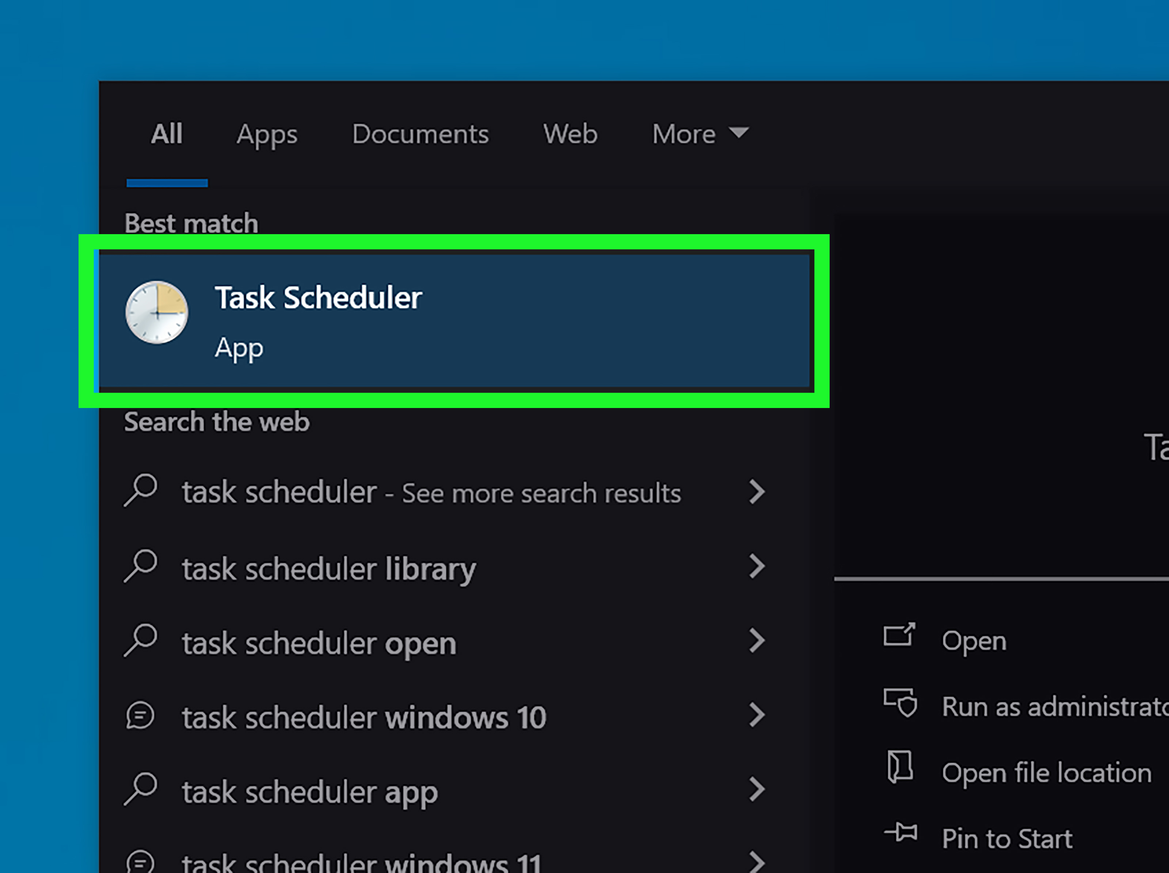Select the All tab

tap(167, 134)
